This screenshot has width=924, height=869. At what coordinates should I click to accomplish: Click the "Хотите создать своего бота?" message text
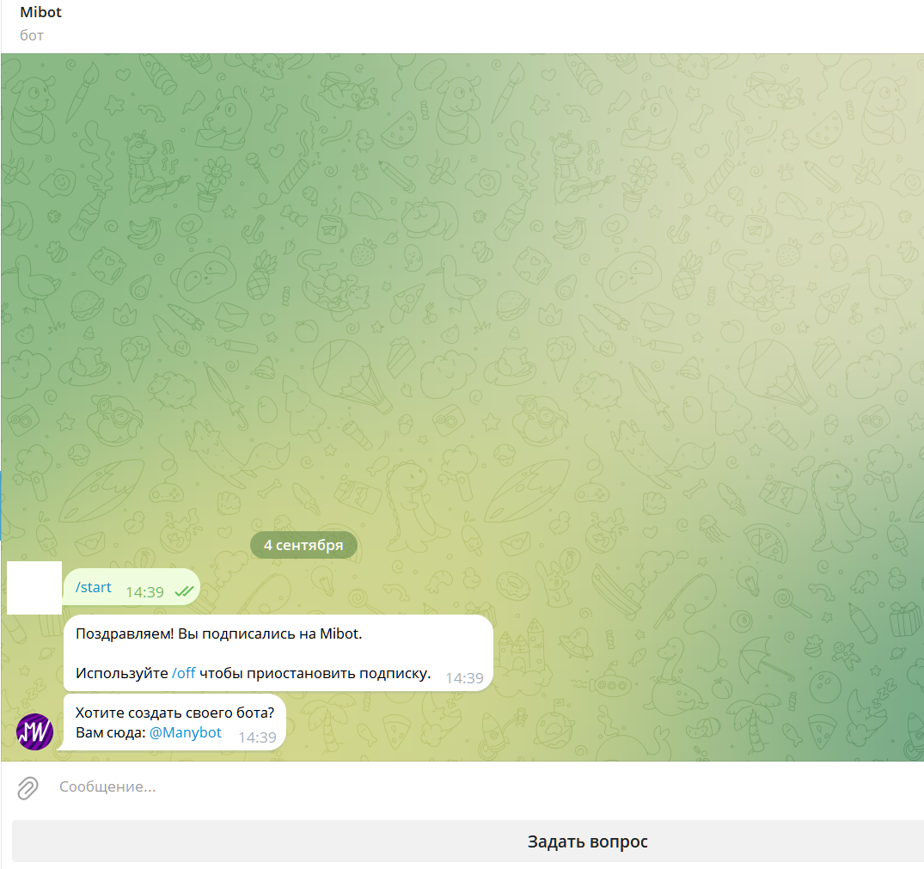[174, 713]
